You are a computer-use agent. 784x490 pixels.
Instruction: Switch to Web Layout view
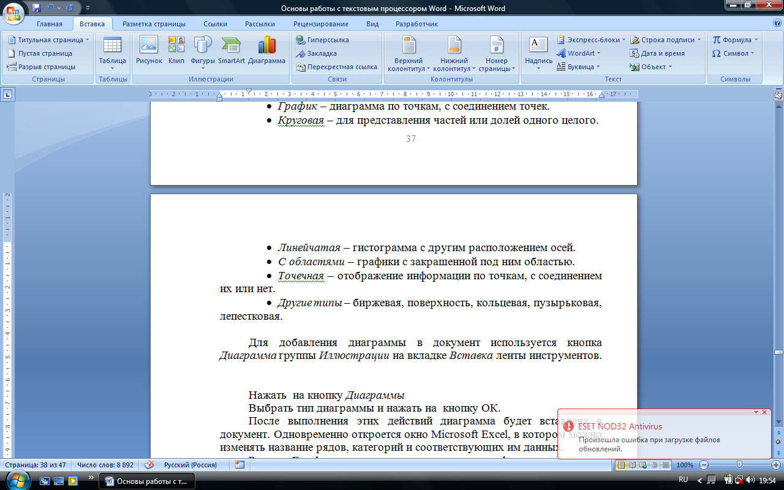pos(643,465)
